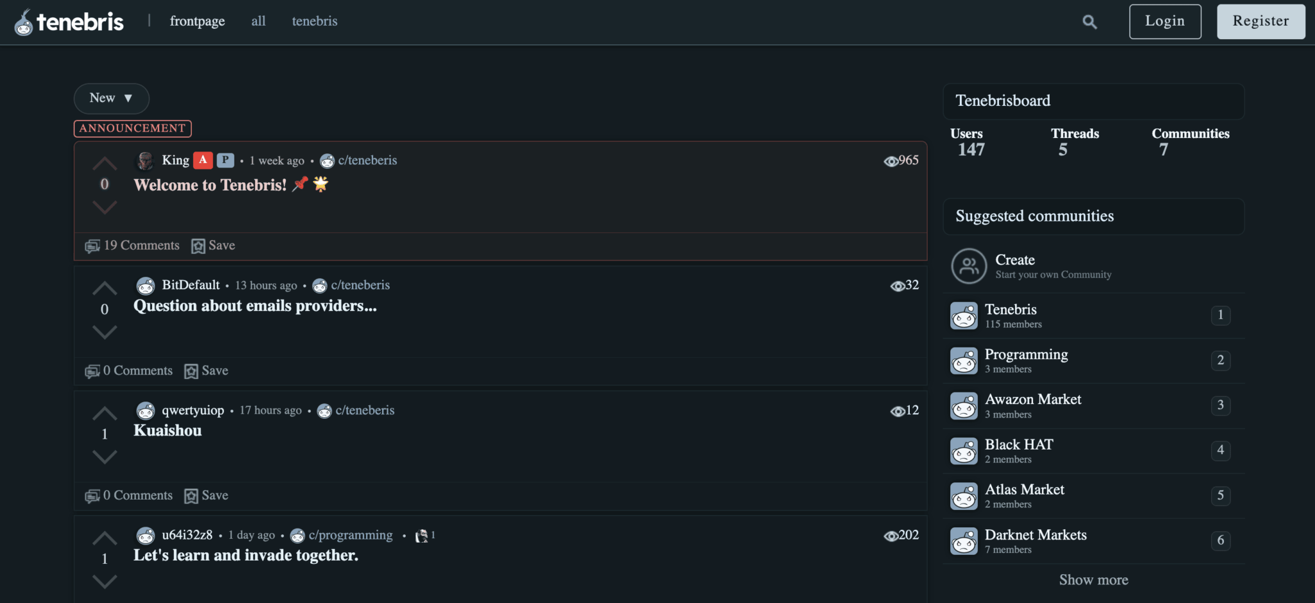Open Black HAT community icon
The image size is (1315, 603).
click(x=964, y=451)
